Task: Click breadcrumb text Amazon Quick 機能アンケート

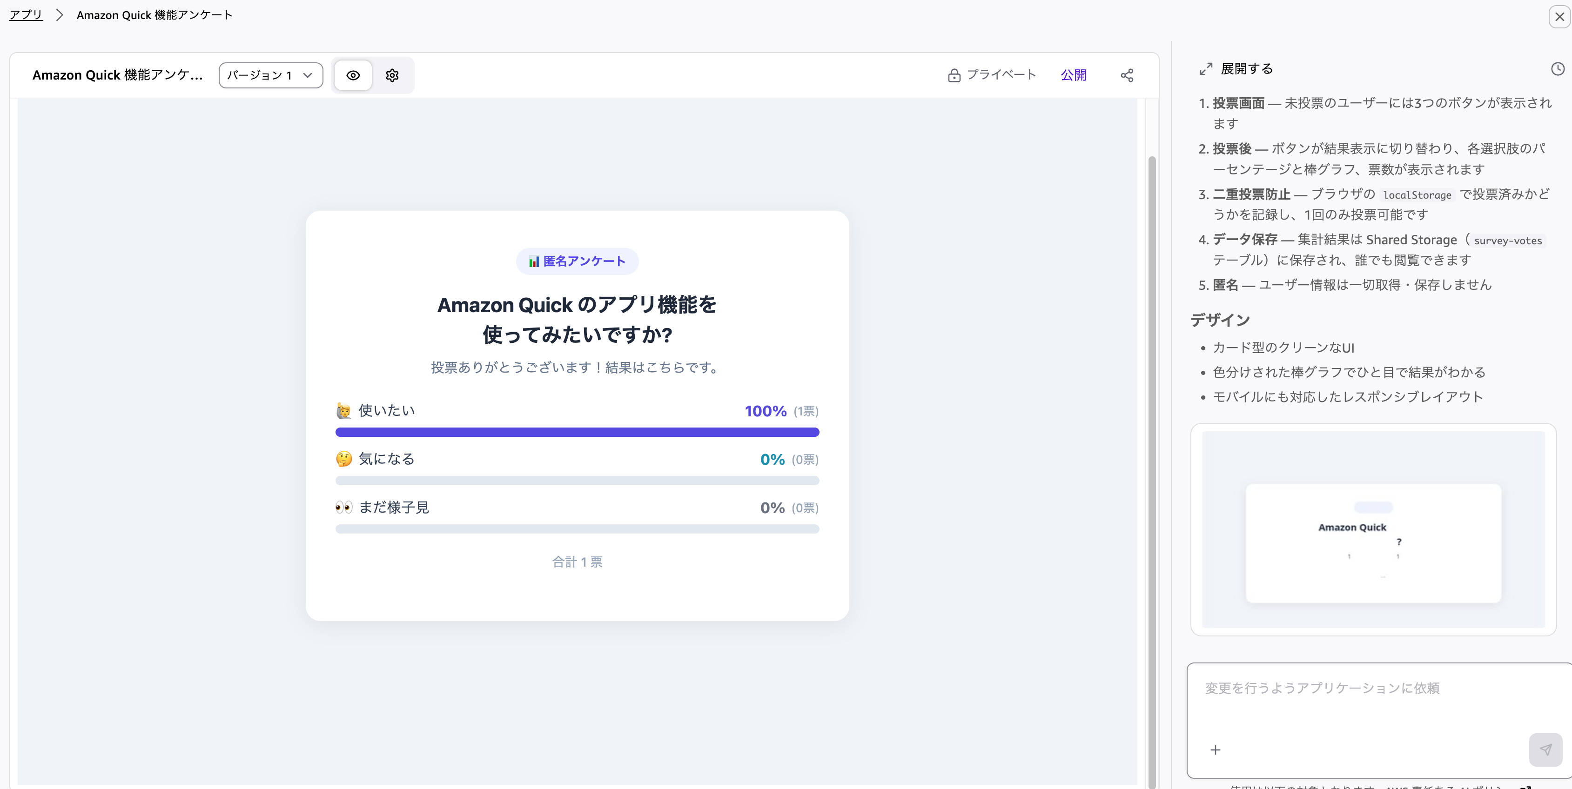Action: tap(155, 14)
